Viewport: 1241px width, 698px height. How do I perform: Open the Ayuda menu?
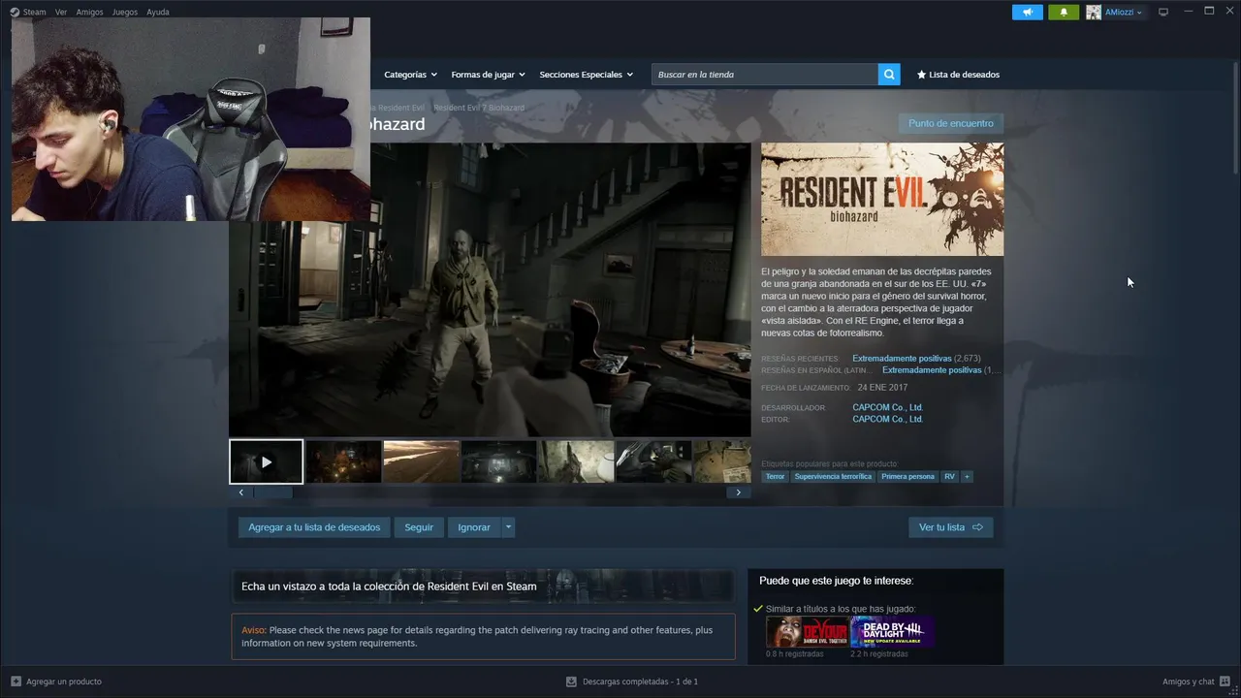[158, 12]
